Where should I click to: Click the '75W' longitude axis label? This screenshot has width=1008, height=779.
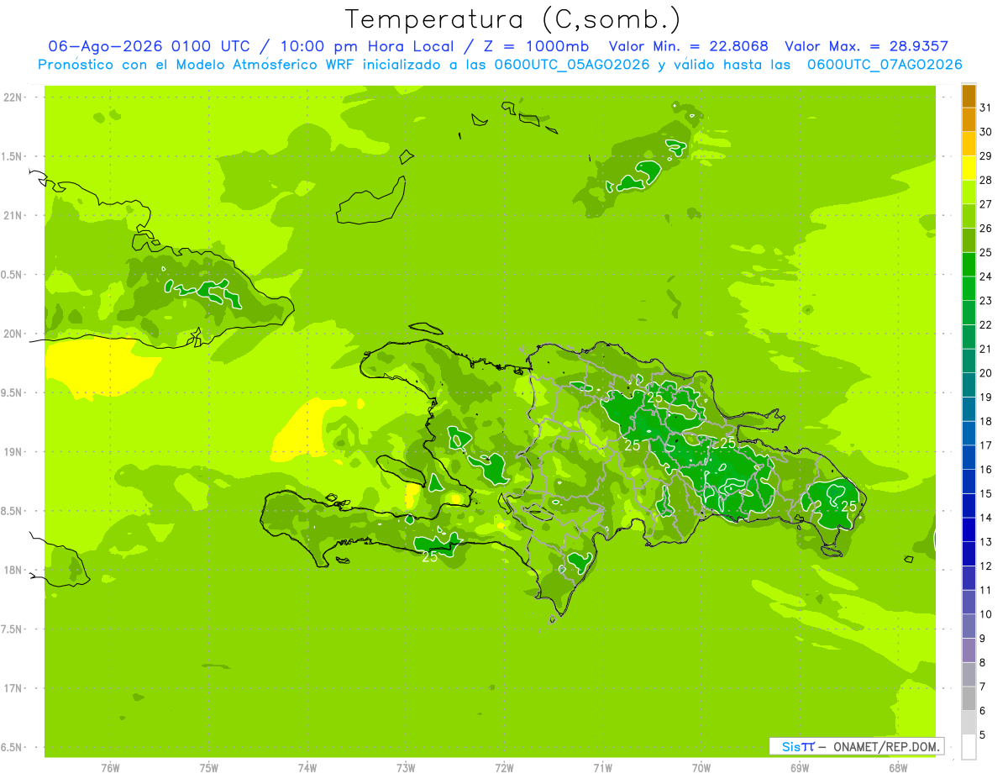209,768
